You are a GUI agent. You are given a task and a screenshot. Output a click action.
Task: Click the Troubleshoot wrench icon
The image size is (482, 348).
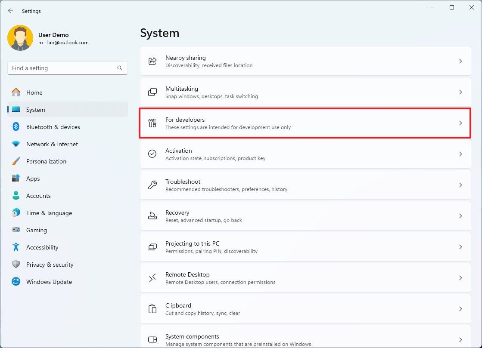tap(152, 185)
